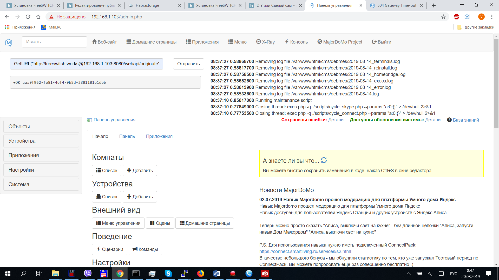
Task: Open the Mail.Ru bookmark
Action: pyautogui.click(x=51, y=27)
